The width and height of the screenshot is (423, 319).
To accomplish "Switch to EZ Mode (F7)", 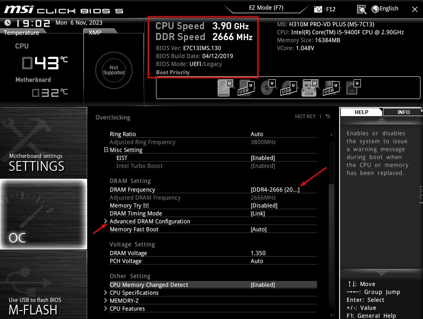I will (266, 8).
